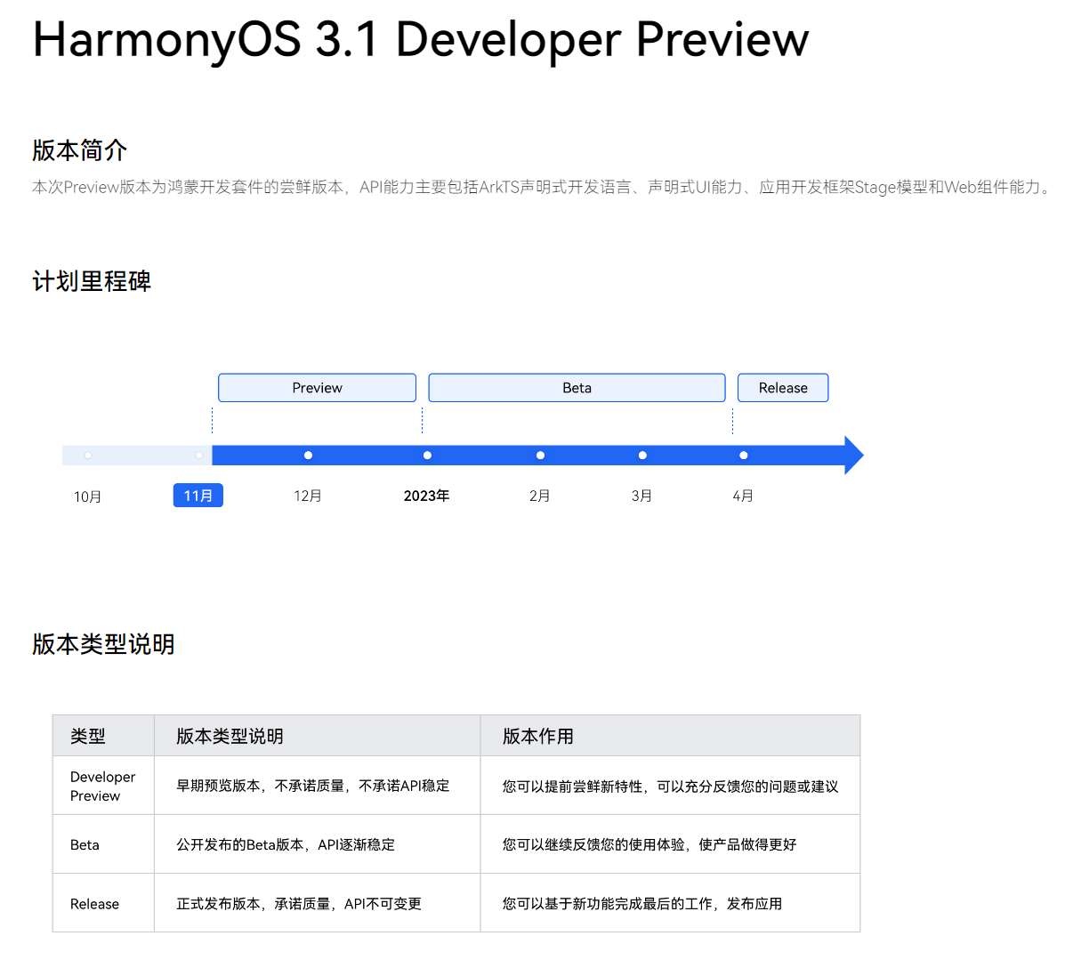Click the dot on the 11月 boundary
This screenshot has width=1065, height=960.
[198, 455]
